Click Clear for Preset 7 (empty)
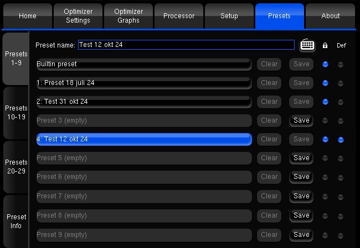Viewport: 360px width, 248px height. click(x=269, y=196)
